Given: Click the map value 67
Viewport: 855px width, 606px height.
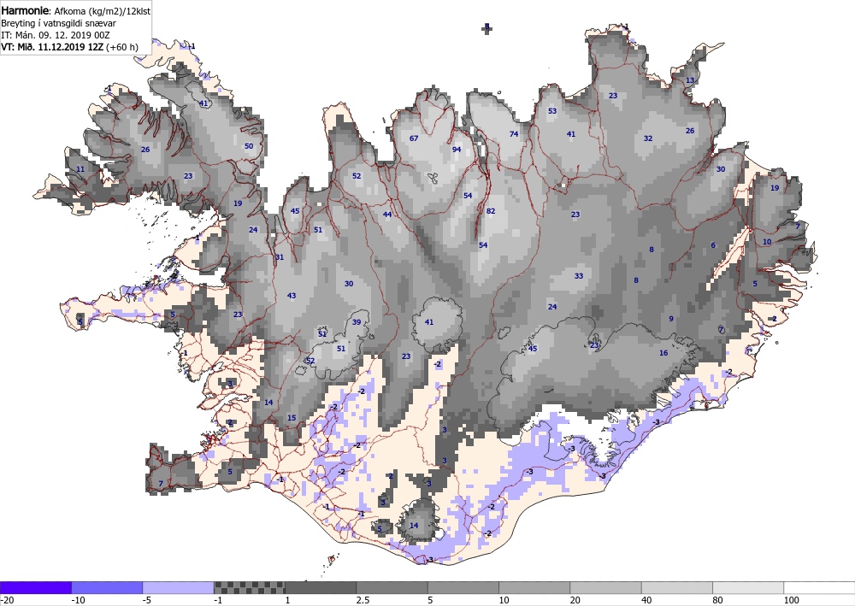Looking at the screenshot, I should 414,138.
